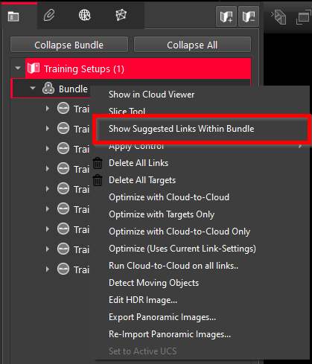Open the globe tab icon
Screen dimensions: 312x364
point(85,15)
